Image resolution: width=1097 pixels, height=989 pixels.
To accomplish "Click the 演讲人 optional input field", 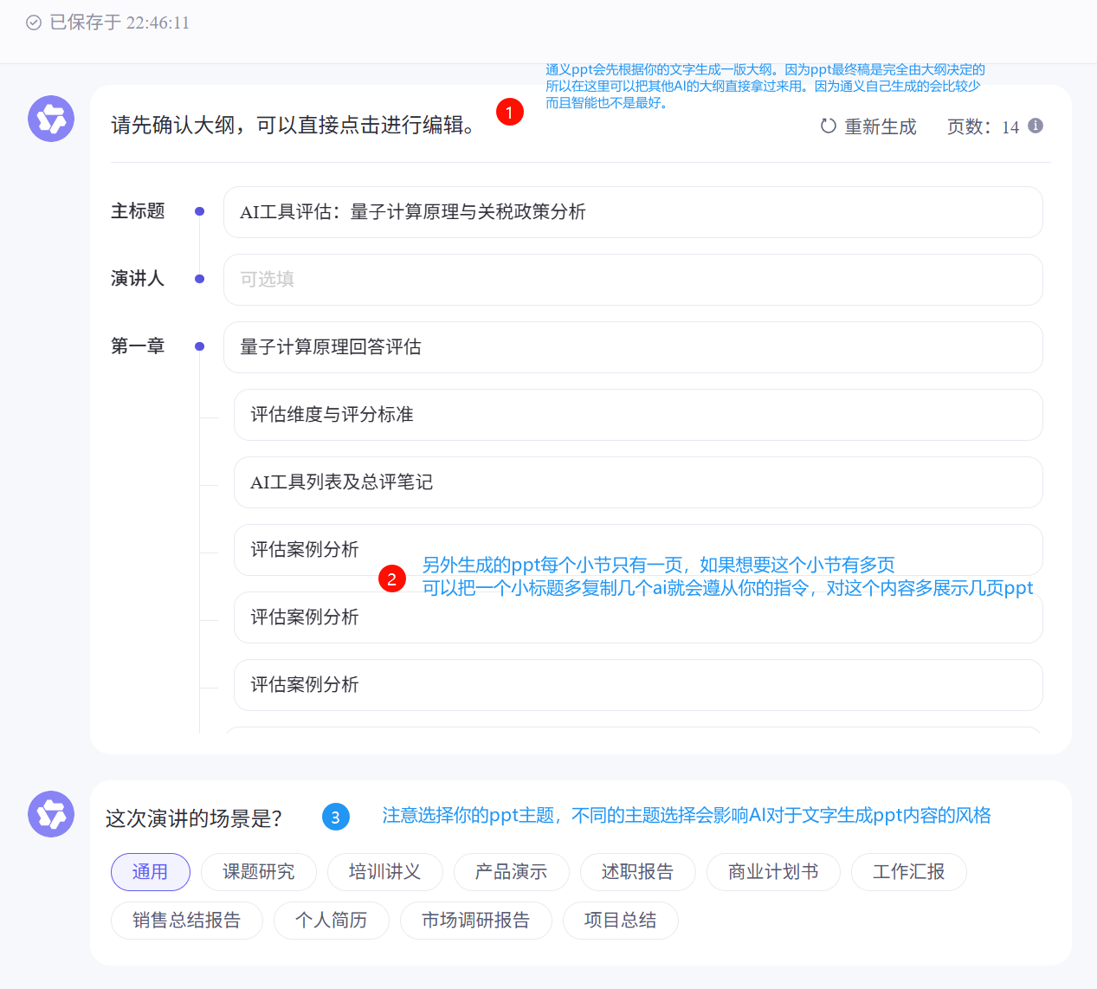I will tap(633, 280).
